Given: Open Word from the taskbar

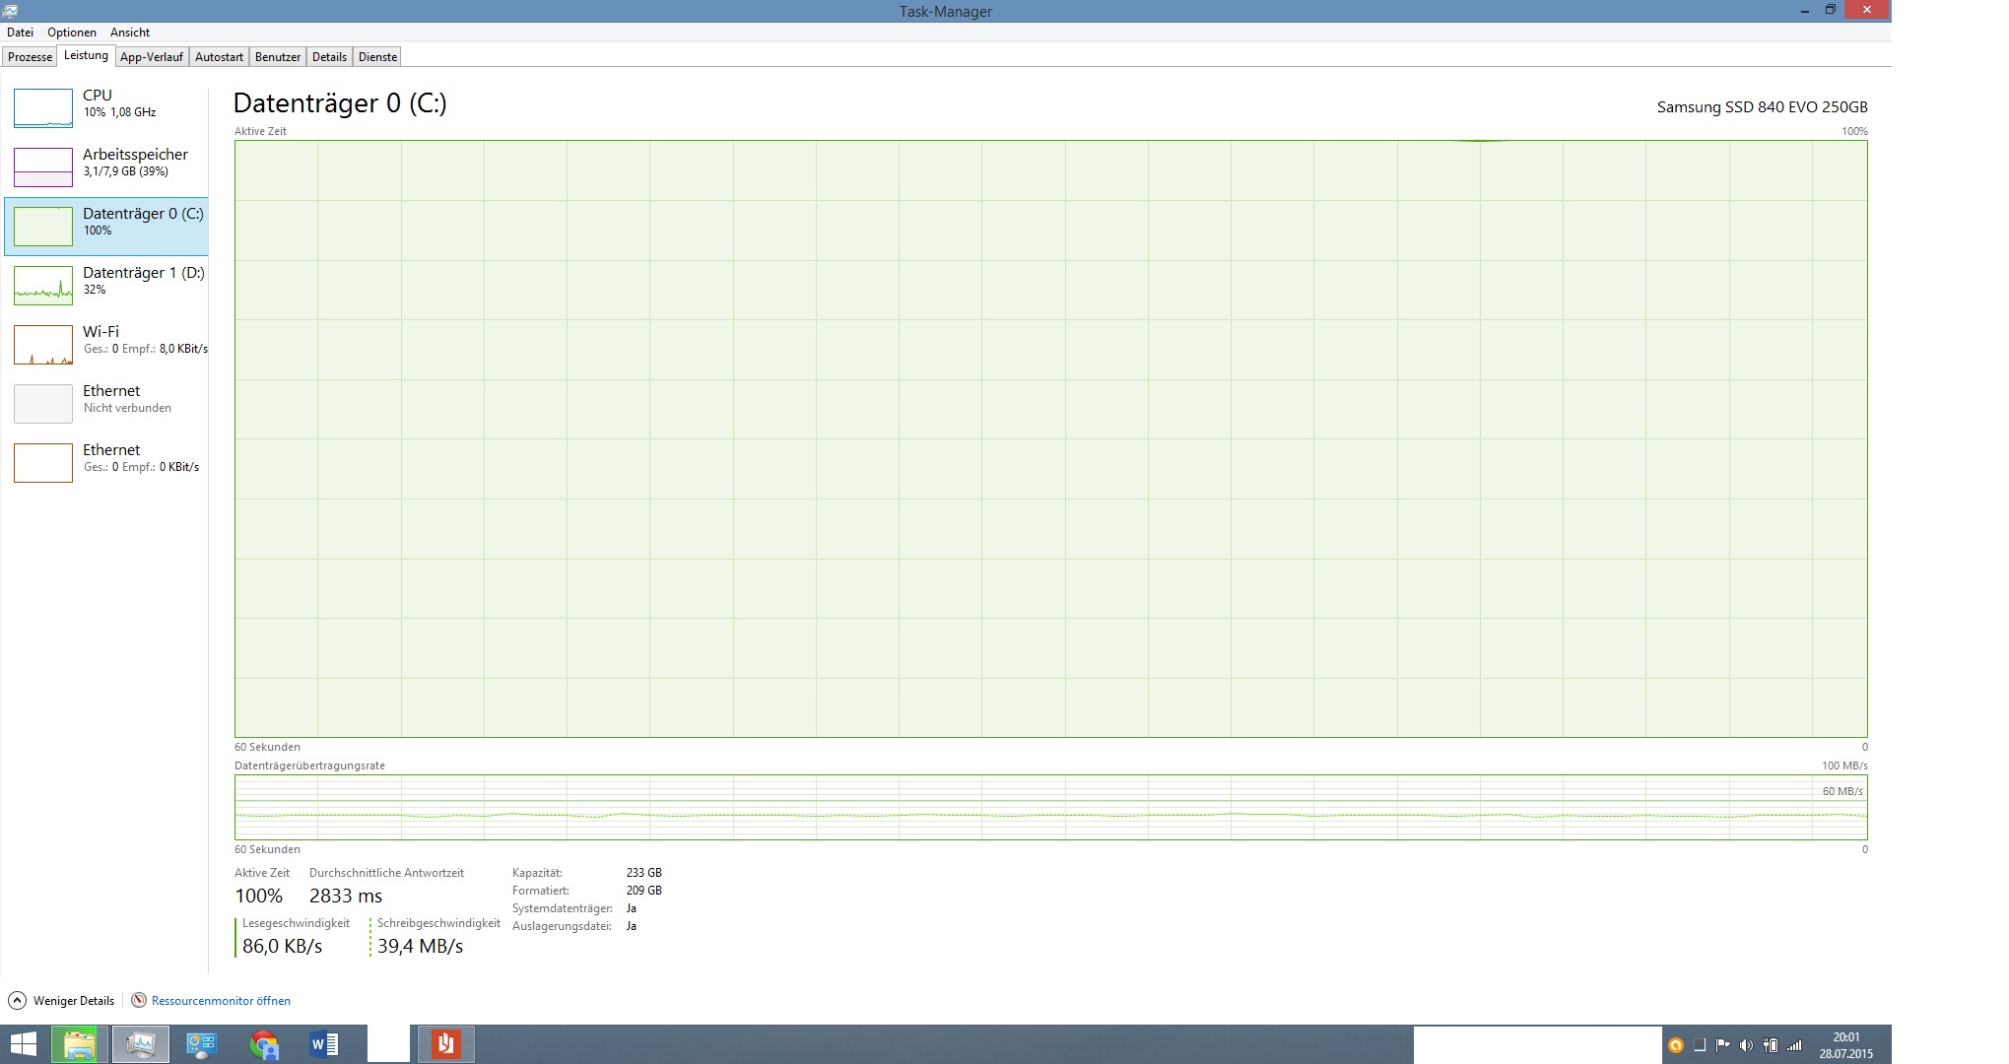Looking at the screenshot, I should click(x=324, y=1044).
